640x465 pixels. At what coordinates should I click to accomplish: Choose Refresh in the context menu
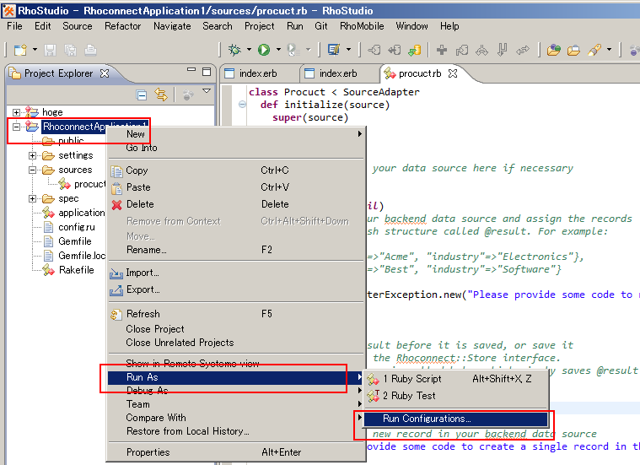click(x=237, y=314)
